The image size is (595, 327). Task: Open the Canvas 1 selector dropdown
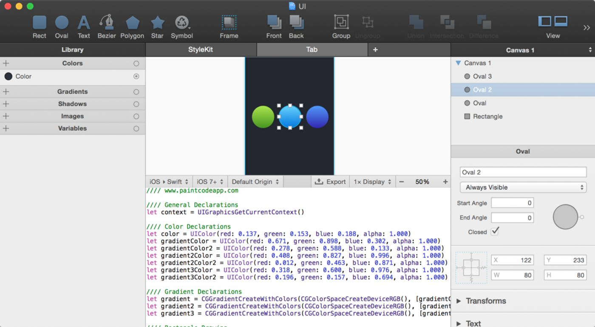pos(523,50)
